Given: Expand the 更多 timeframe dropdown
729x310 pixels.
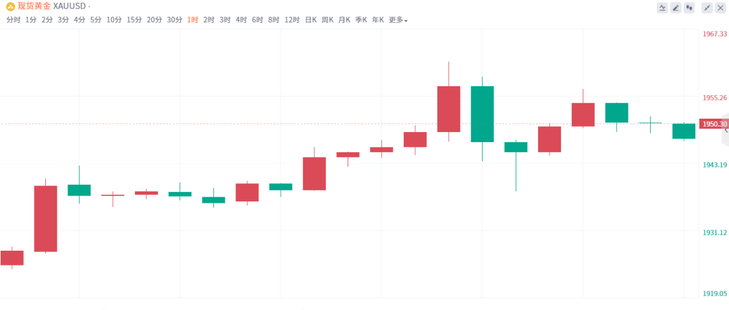Looking at the screenshot, I should (398, 20).
